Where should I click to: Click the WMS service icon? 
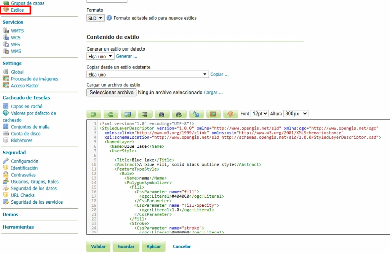click(x=6, y=51)
